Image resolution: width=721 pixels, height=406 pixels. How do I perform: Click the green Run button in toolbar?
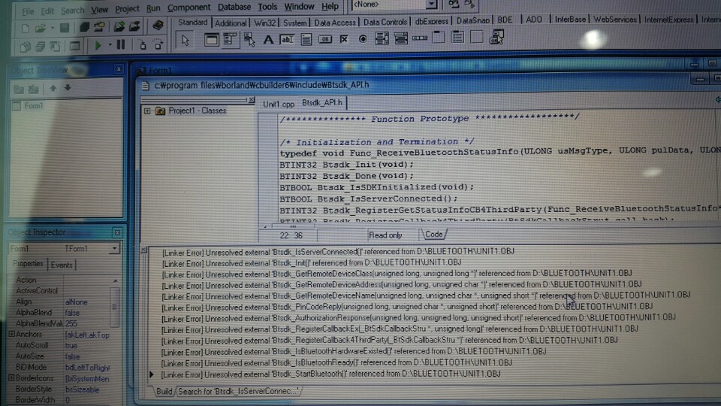click(x=98, y=46)
